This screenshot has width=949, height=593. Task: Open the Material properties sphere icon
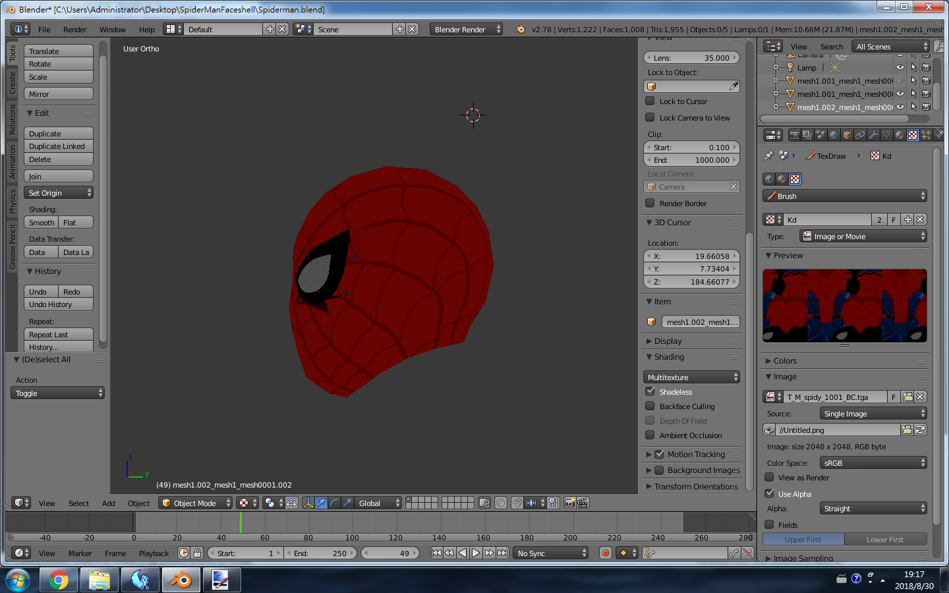pyautogui.click(x=900, y=135)
